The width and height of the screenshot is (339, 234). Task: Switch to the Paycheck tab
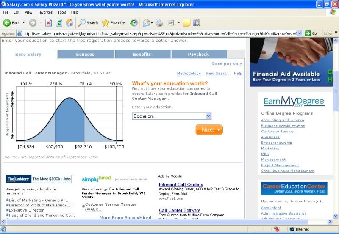198,54
